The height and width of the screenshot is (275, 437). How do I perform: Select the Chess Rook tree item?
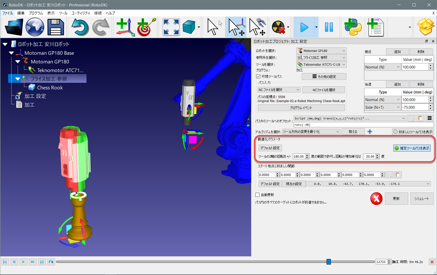click(x=50, y=88)
